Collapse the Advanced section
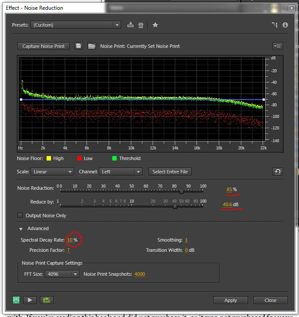 click(x=21, y=229)
